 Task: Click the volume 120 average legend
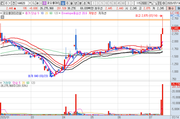coord(33,83)
